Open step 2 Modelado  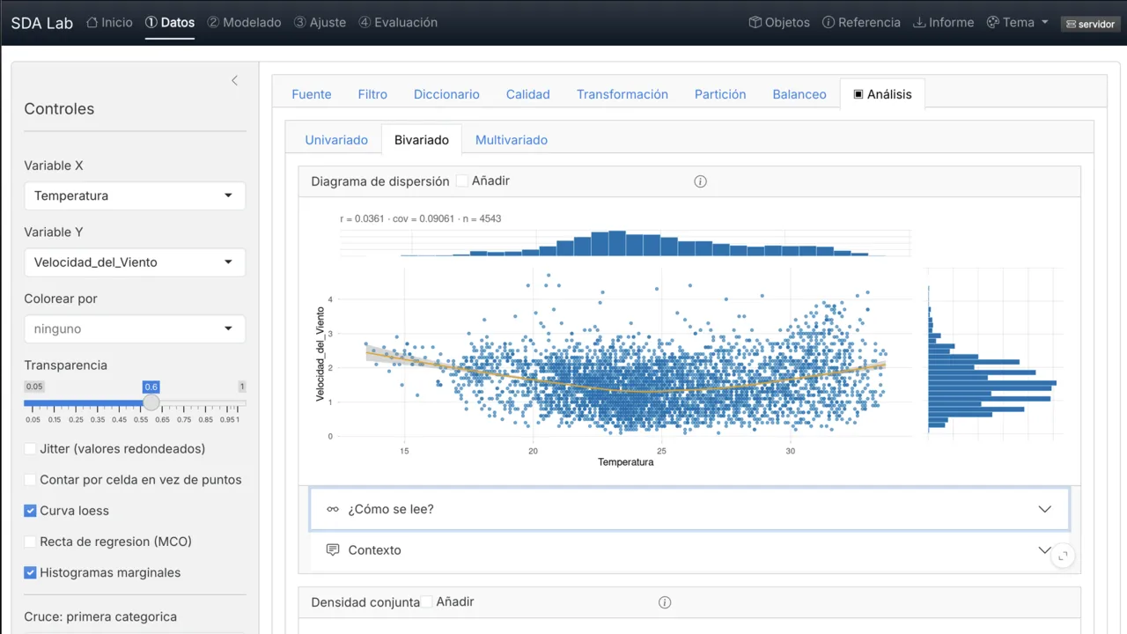point(244,22)
